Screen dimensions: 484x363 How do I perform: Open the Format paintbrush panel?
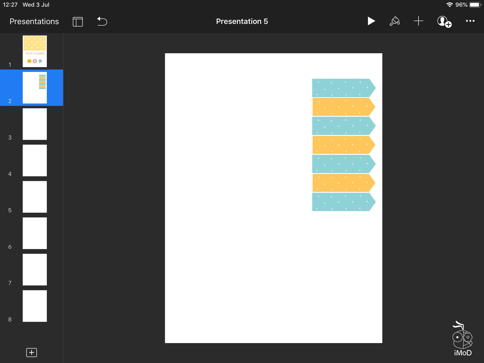coord(394,21)
